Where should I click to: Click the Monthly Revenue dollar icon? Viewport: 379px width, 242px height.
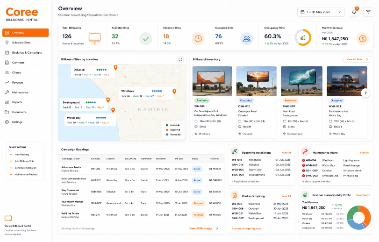[x=363, y=39]
